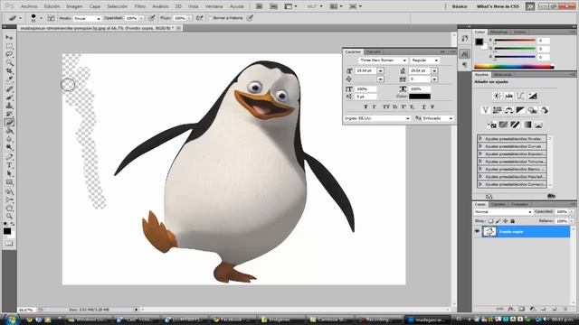Add a Vibrance adjustment

click(x=485, y=110)
